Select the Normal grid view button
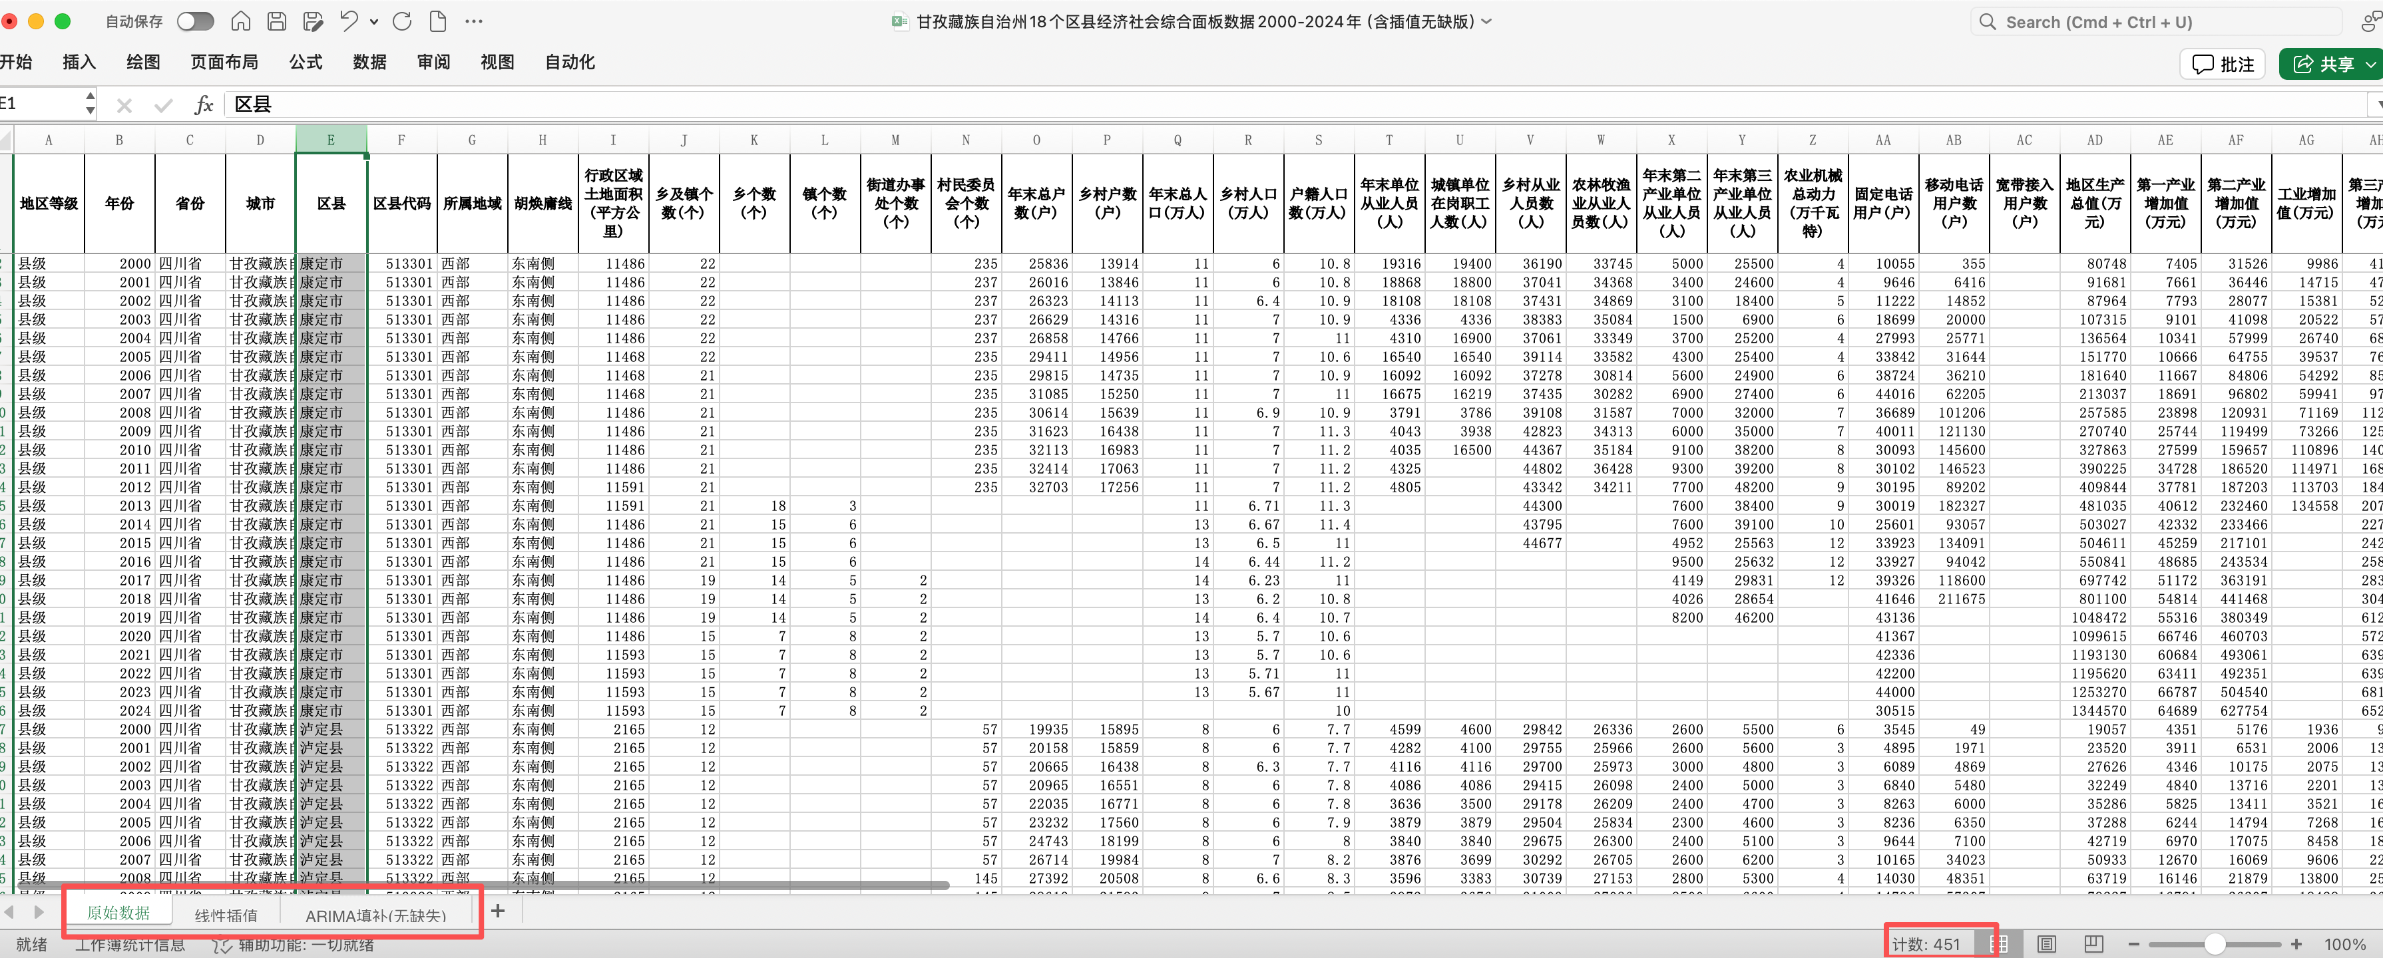The image size is (2383, 958). [x=1998, y=944]
